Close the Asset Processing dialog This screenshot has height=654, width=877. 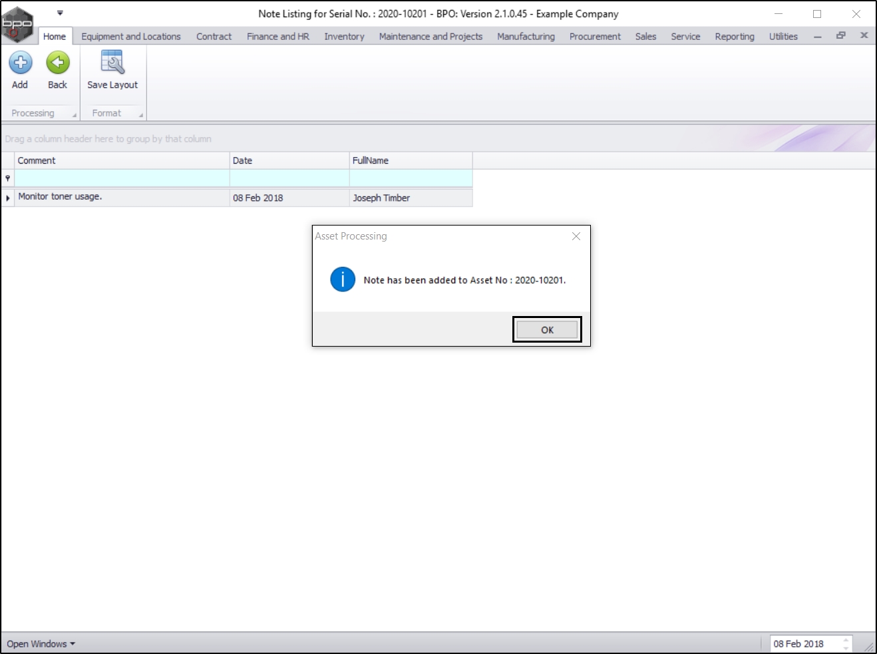(576, 236)
